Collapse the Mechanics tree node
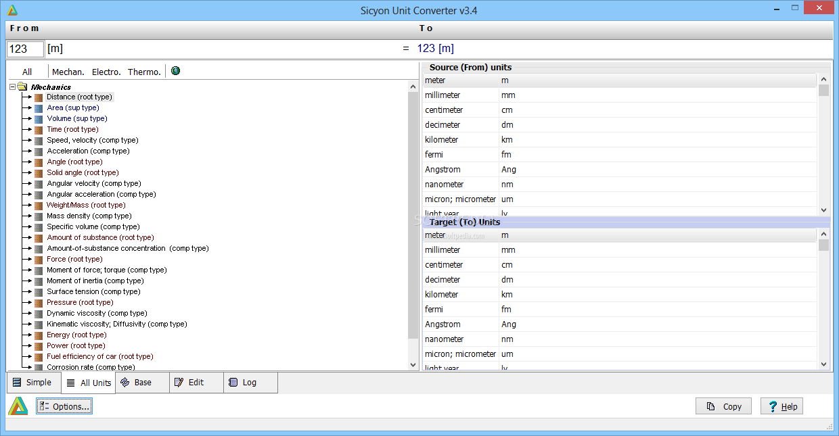 tap(12, 87)
